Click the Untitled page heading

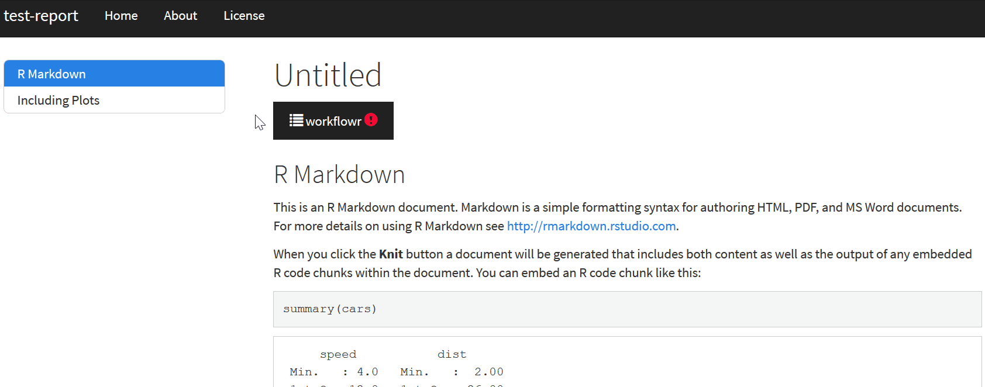[328, 75]
